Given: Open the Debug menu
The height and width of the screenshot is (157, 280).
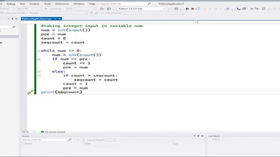Looking at the screenshot, I should click(x=10, y=4).
